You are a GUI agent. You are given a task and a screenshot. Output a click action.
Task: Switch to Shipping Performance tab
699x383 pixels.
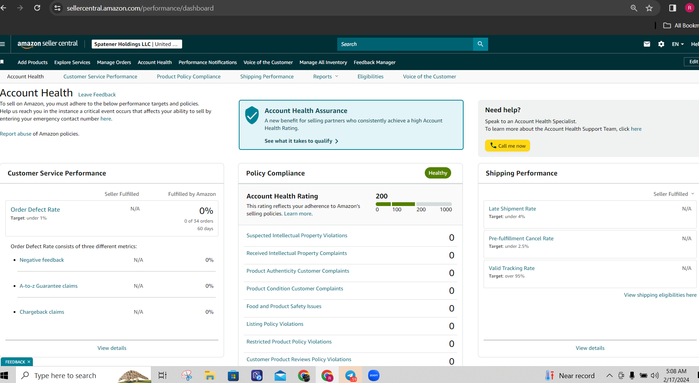[267, 76]
